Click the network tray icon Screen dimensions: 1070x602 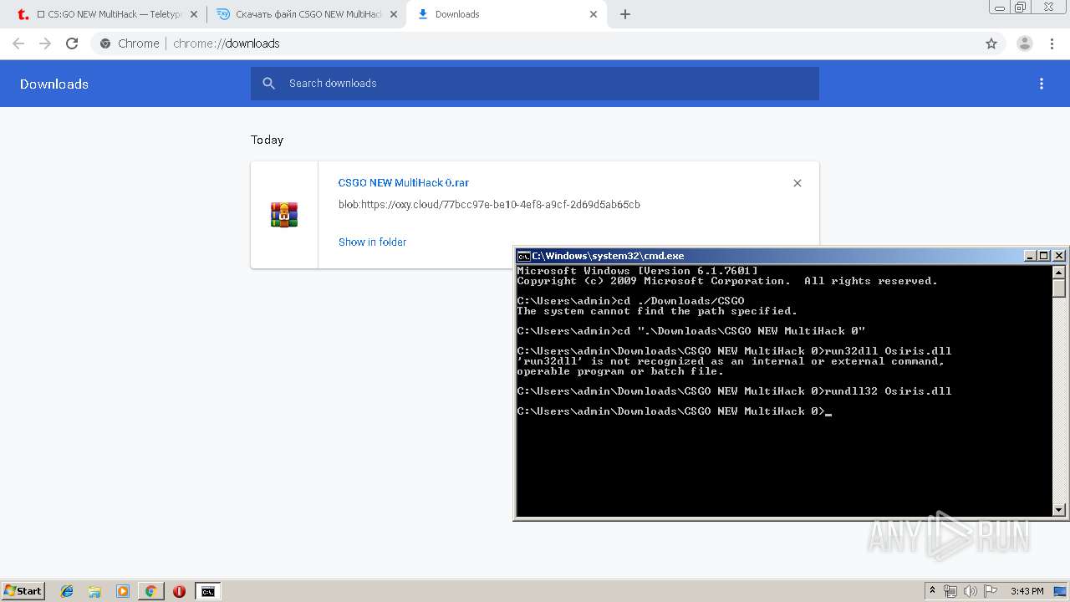(950, 591)
